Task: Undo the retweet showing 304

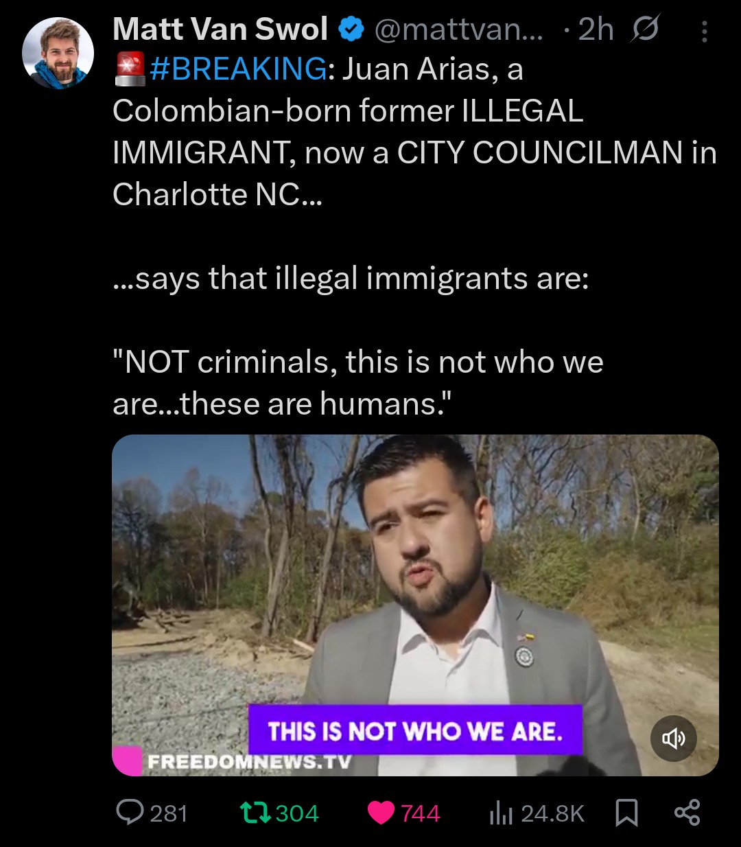Action: pyautogui.click(x=279, y=813)
